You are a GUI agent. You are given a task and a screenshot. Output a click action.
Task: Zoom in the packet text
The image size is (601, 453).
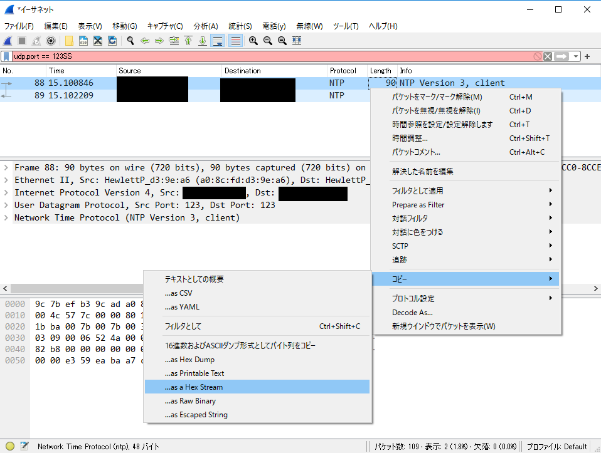click(x=253, y=41)
